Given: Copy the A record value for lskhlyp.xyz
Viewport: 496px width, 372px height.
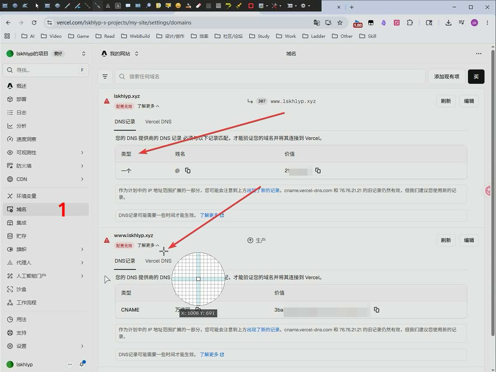Looking at the screenshot, I should (318, 170).
